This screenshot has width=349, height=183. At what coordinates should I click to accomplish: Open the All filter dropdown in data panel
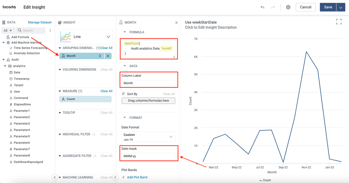pos(8,31)
